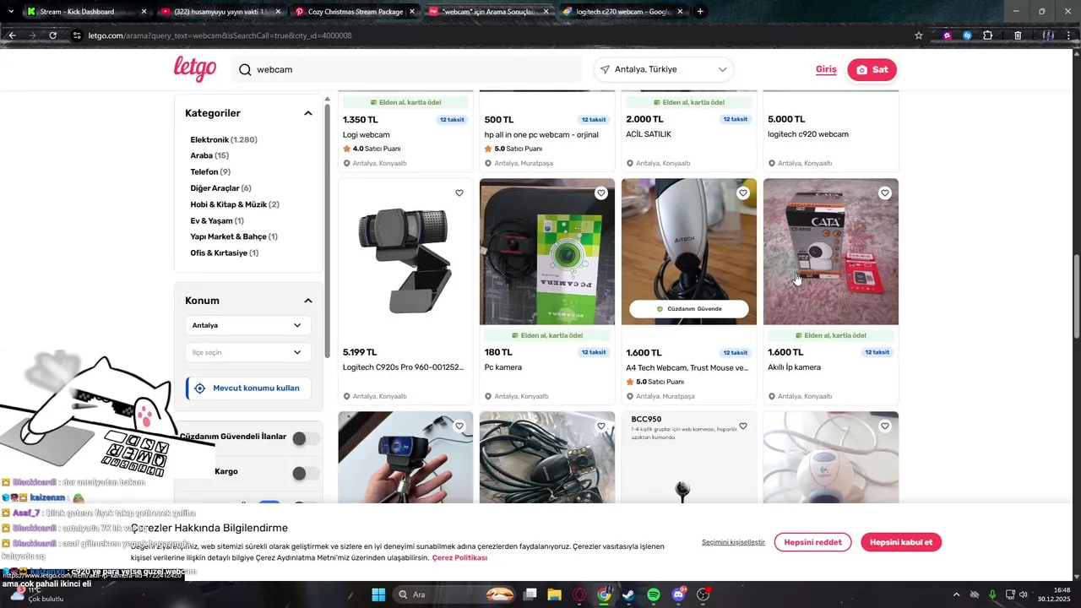
Task: Open the Çerez Politikası link
Action: (x=459, y=558)
